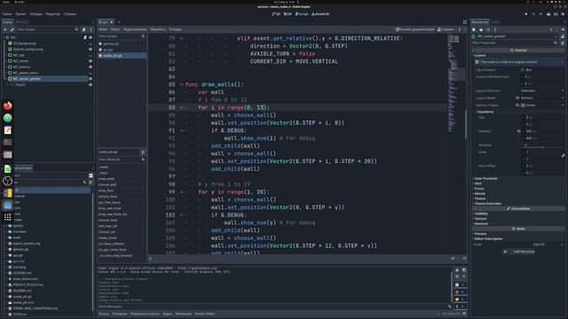Hide the Texture_background node
This screenshot has height=319, width=568.
[x=91, y=50]
